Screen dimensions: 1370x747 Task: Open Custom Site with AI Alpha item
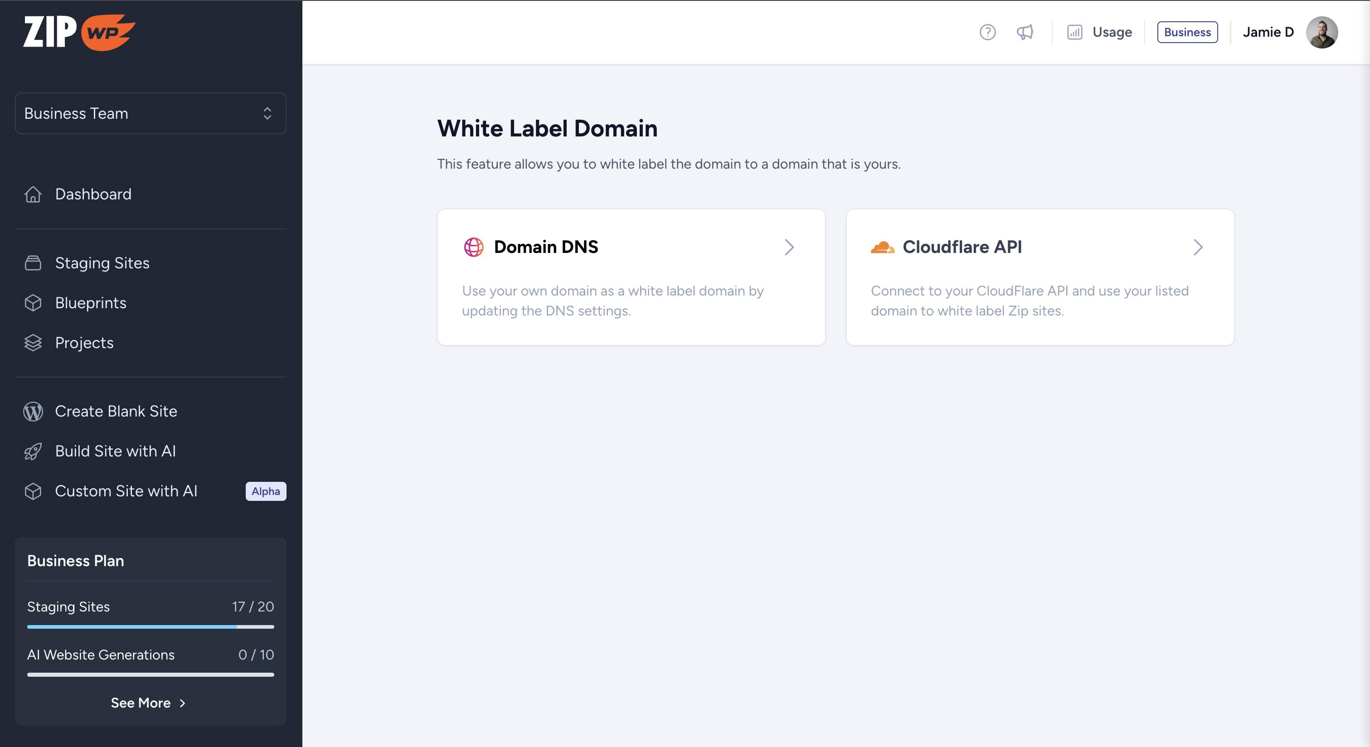[126, 491]
